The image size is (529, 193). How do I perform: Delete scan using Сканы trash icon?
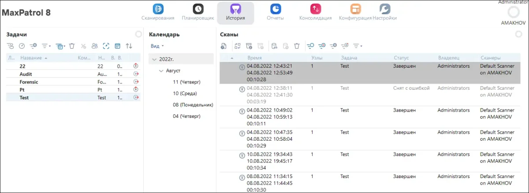coord(297,46)
